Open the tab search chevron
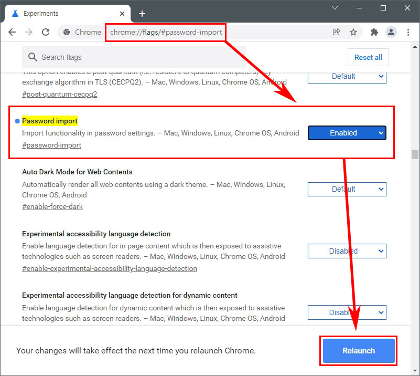The image size is (420, 376). [x=335, y=8]
